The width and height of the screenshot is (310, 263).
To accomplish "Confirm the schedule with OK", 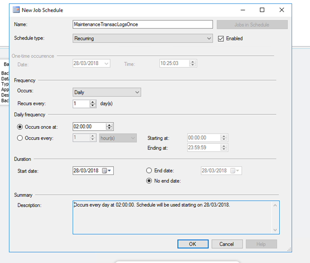I will click(193, 244).
